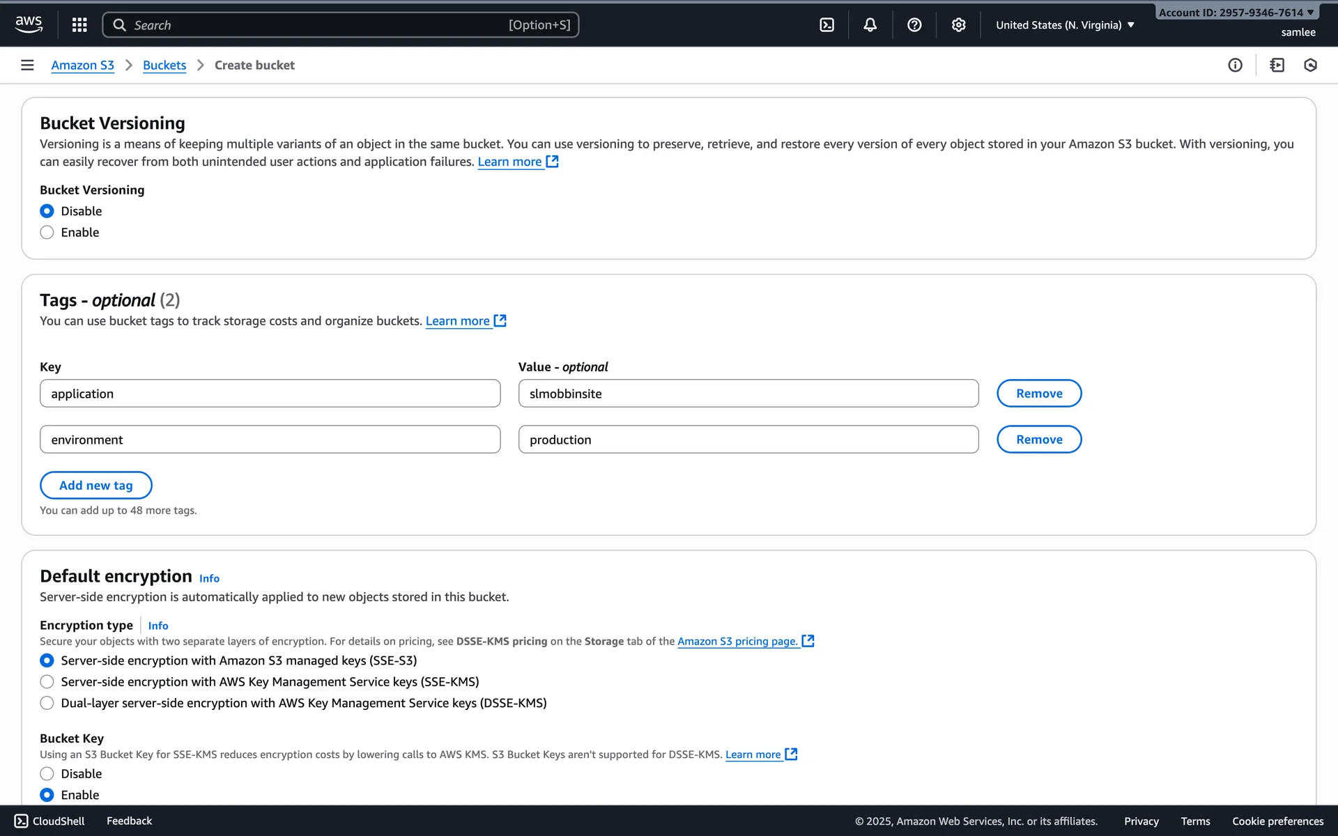Click the application tag key field
This screenshot has height=836, width=1338.
point(270,394)
